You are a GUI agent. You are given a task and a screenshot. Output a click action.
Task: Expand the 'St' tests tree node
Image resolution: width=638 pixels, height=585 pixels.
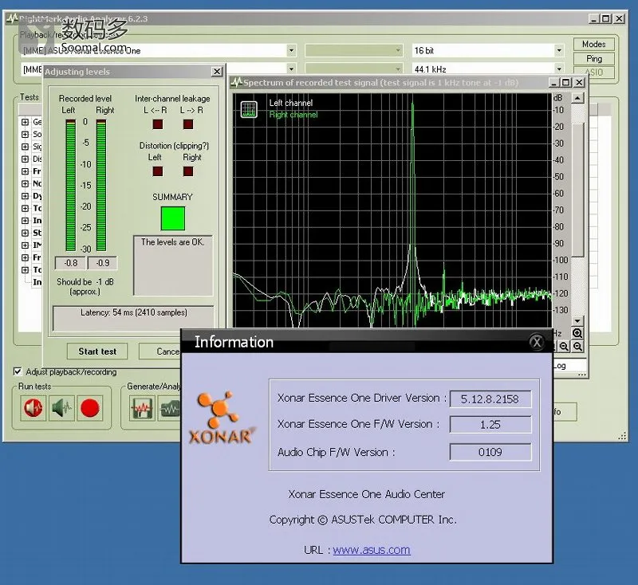[26, 233]
